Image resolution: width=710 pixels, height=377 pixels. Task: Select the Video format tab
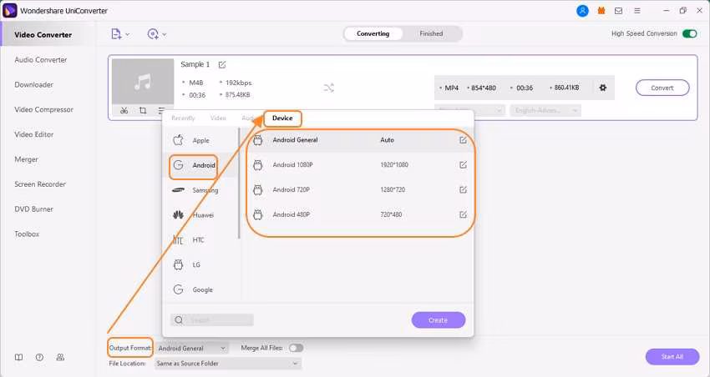pyautogui.click(x=218, y=118)
